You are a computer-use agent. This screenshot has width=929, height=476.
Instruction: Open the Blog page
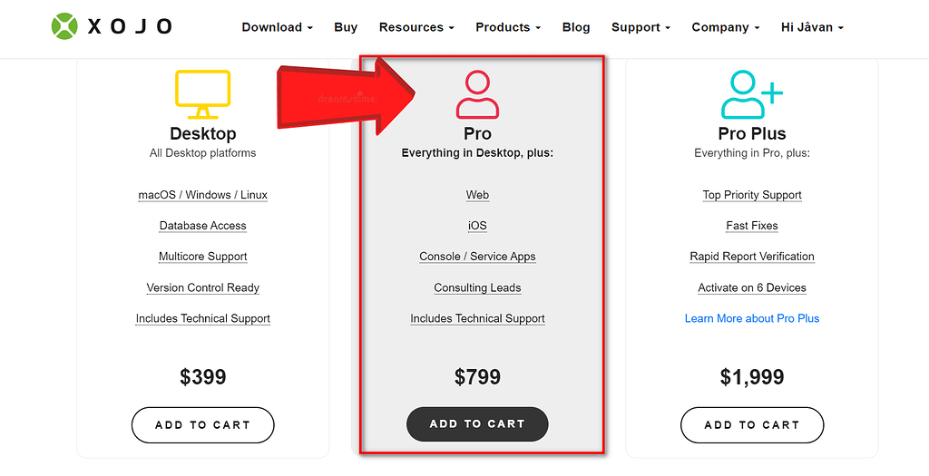(576, 27)
